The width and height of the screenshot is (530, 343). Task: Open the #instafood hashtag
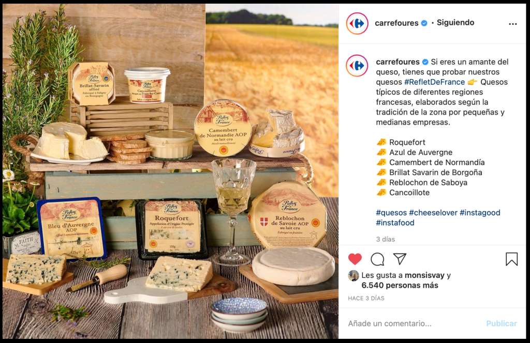395,223
